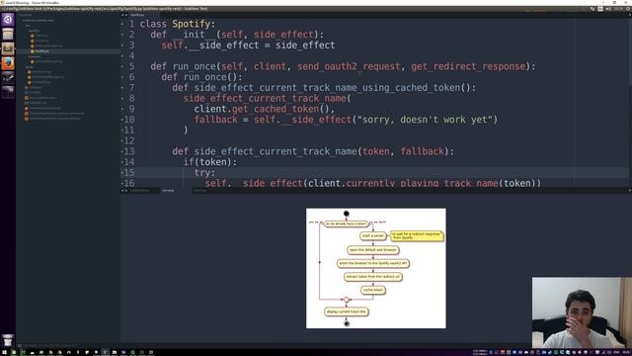
Task: Click the tab navigation arrows of upper pane
Action: [x=124, y=15]
